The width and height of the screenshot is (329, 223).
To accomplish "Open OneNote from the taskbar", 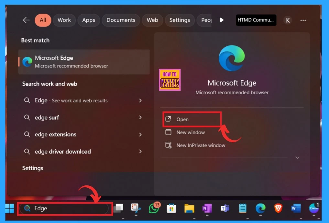I will point(207,208).
